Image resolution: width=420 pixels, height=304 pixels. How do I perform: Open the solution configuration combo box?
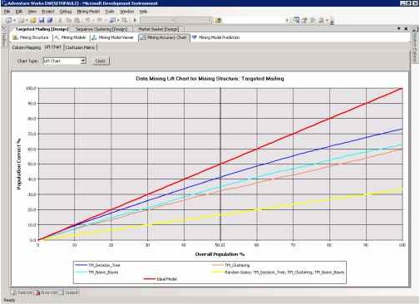[175, 20]
